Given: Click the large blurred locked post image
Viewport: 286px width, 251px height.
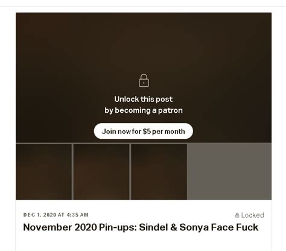Looking at the screenshot, I should 144,78.
